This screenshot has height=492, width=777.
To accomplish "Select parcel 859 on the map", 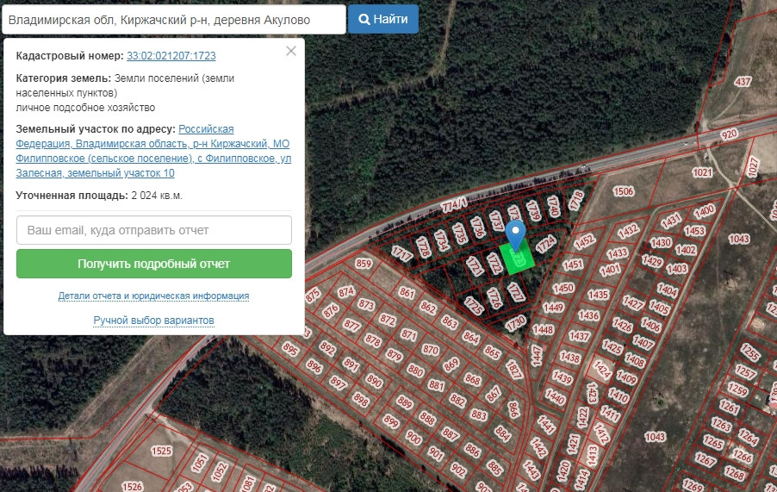I will point(364,264).
